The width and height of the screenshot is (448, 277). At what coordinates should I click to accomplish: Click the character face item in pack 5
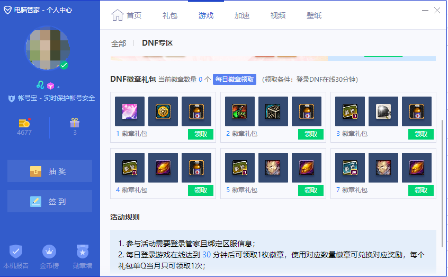click(273, 168)
